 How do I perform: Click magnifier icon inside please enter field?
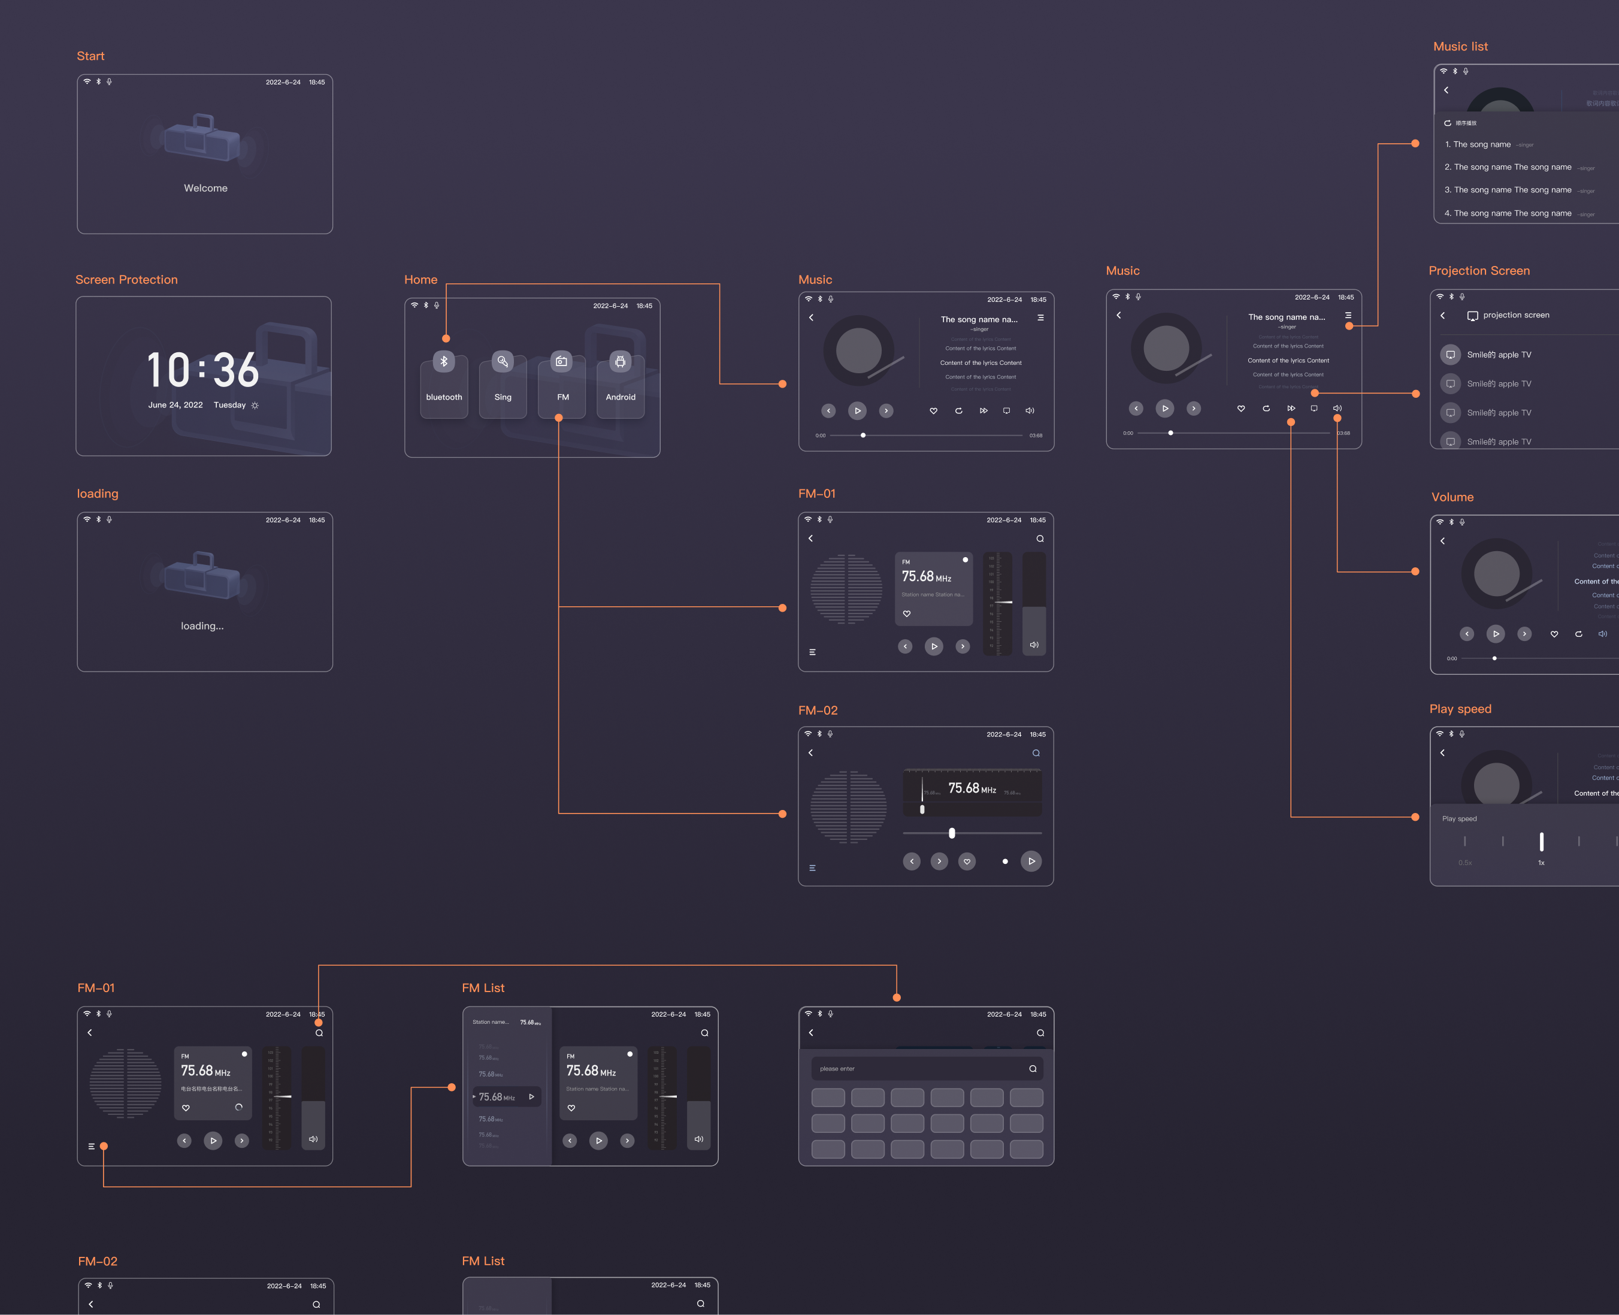coord(1032,1069)
